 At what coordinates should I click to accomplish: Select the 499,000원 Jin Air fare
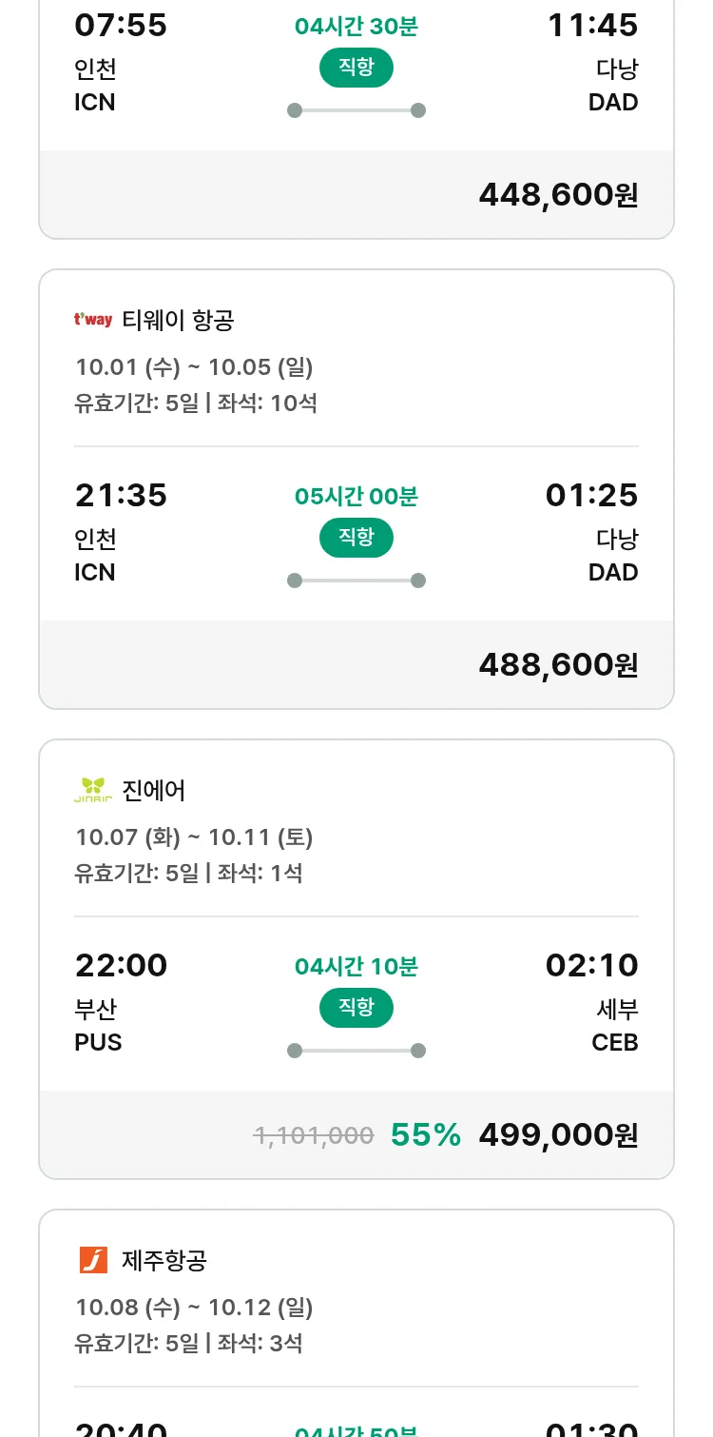[558, 1134]
